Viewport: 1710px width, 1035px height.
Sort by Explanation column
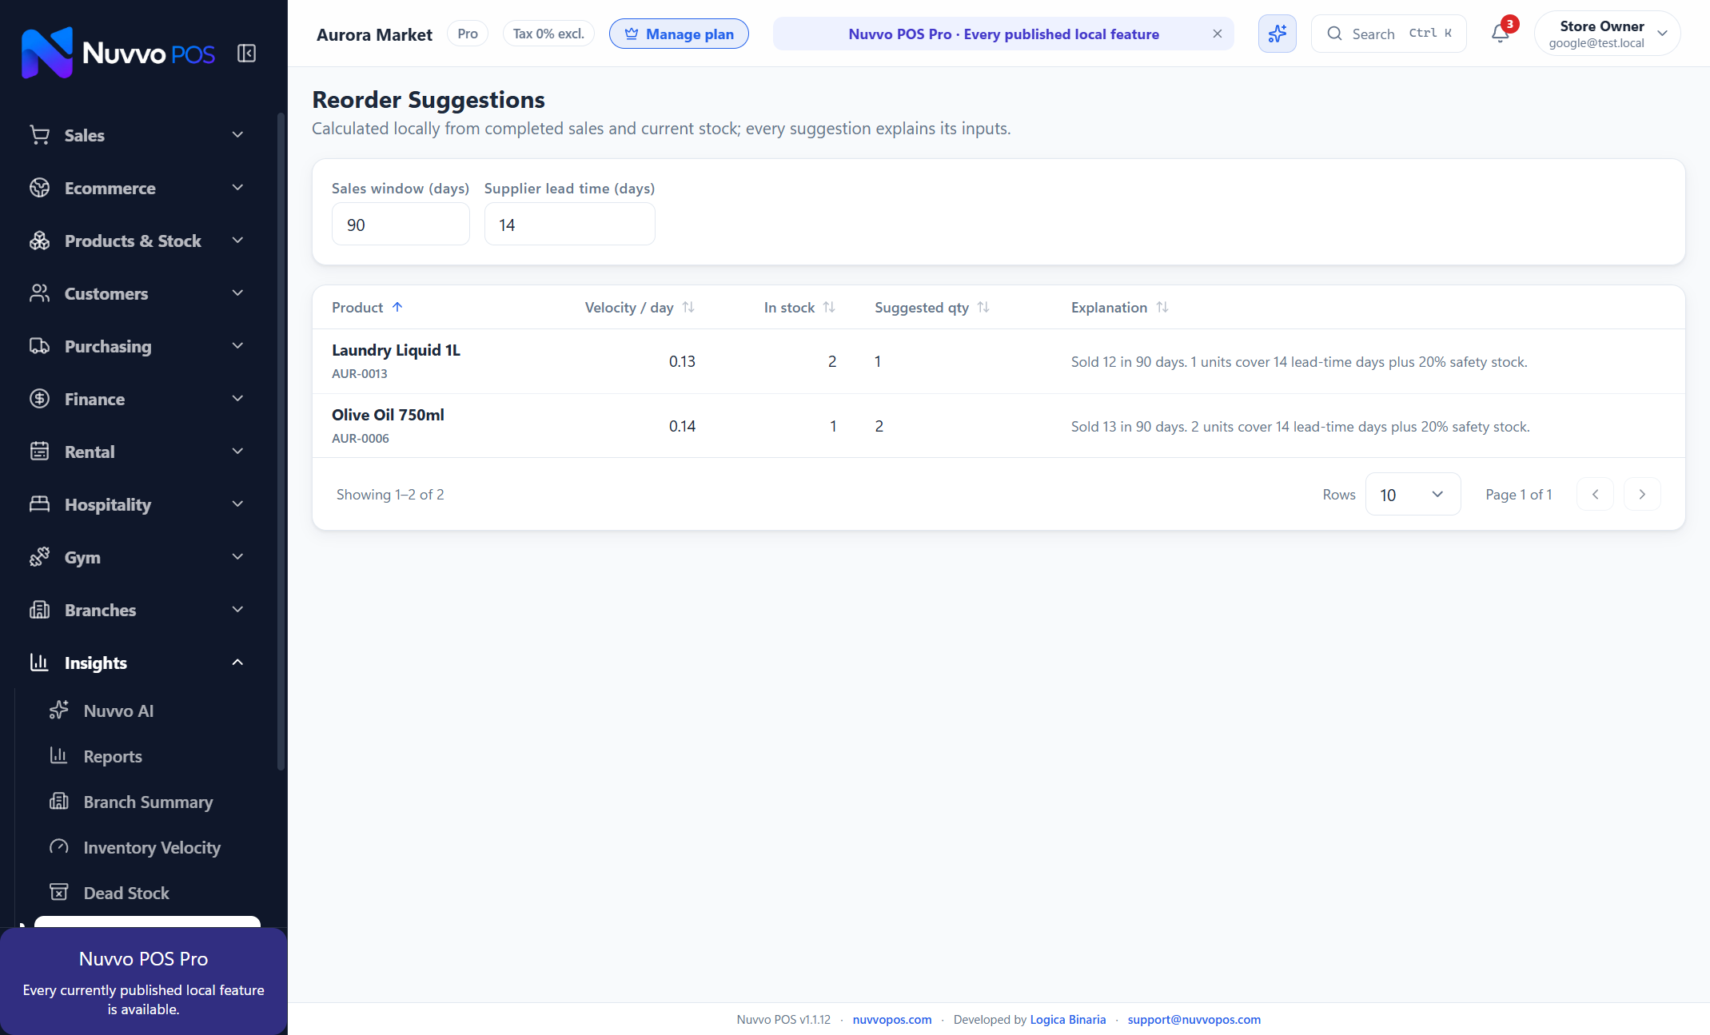tap(1162, 307)
